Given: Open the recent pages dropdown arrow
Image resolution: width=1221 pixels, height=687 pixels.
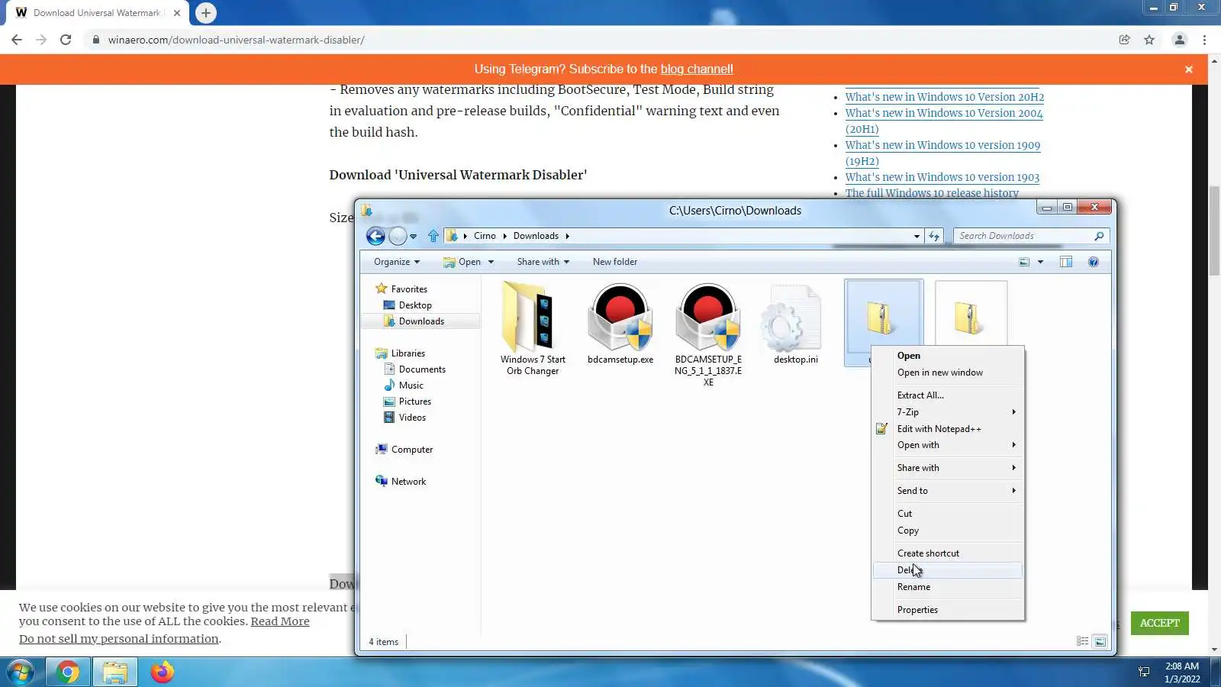Looking at the screenshot, I should click(x=413, y=237).
